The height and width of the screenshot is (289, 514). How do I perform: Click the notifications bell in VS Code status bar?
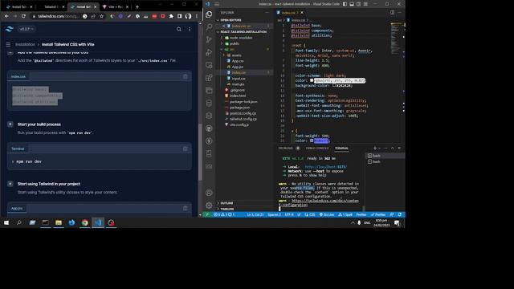pos(400,214)
